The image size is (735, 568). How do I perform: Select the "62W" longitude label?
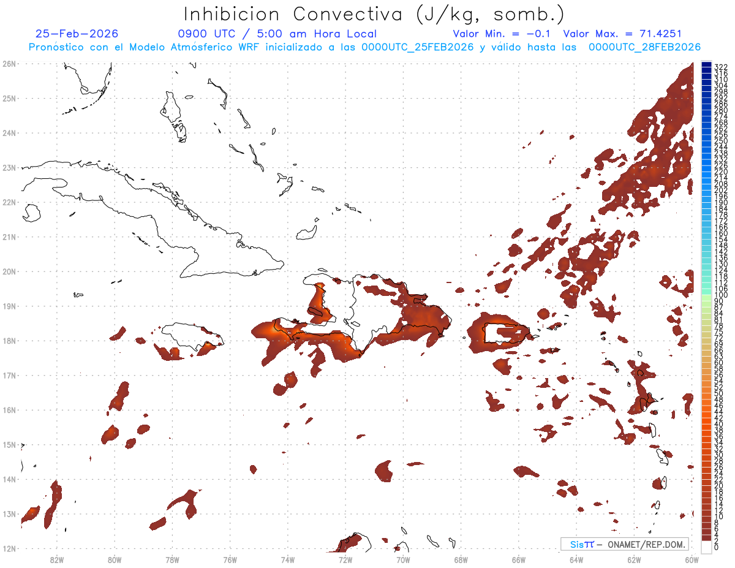[634, 559]
